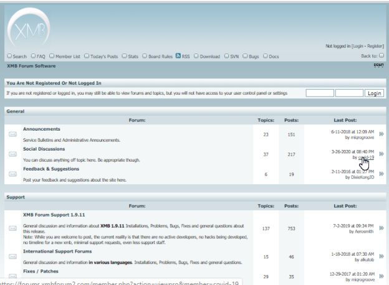View profile of user covid-19

pyautogui.click(x=366, y=157)
